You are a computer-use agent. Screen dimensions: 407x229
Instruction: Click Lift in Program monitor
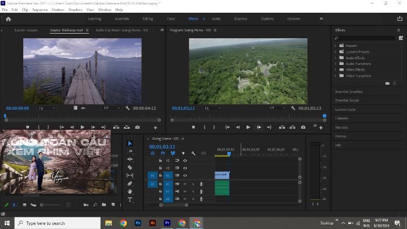coord(281,128)
